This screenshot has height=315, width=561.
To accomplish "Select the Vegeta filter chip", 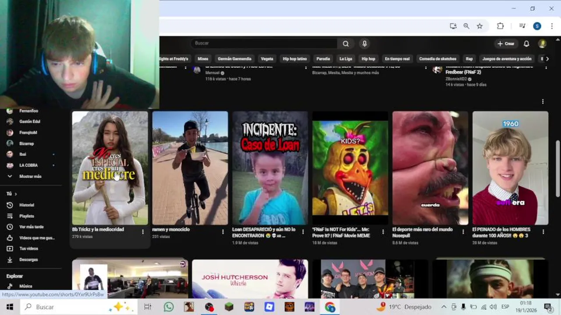I will click(267, 59).
